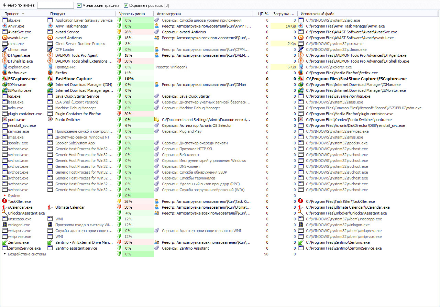
Task: Click the explorer.exe process icon
Action: point(5,67)
